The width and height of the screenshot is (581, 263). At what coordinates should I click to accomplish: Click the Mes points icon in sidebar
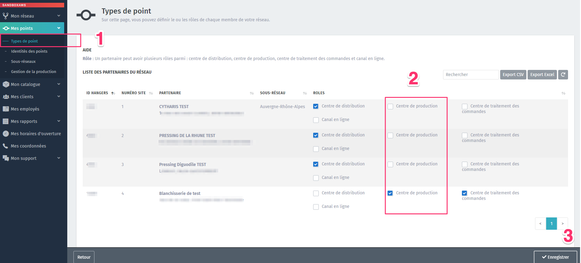click(x=6, y=28)
